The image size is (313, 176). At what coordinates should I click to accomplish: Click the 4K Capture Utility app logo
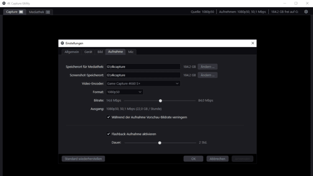point(4,3)
